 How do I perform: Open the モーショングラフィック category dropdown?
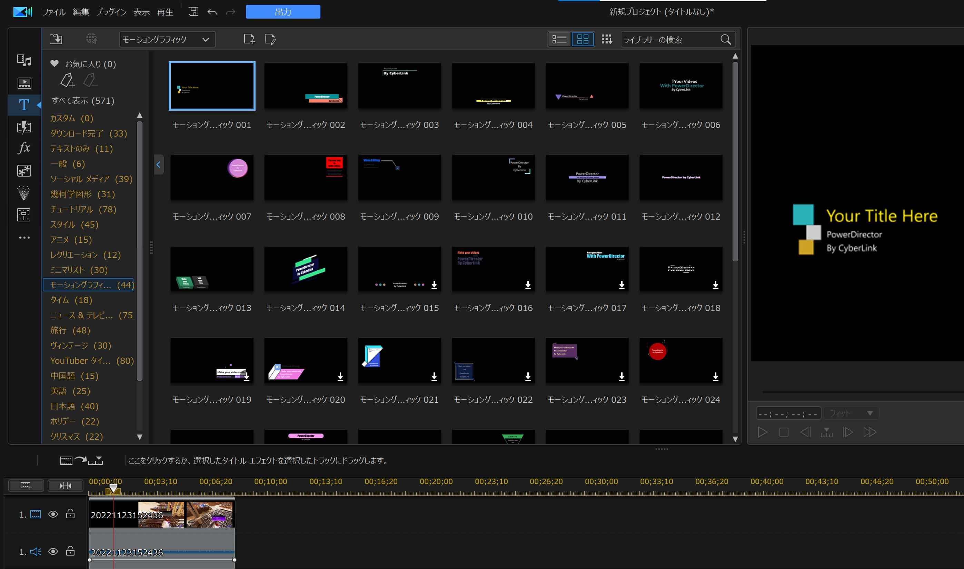(167, 40)
